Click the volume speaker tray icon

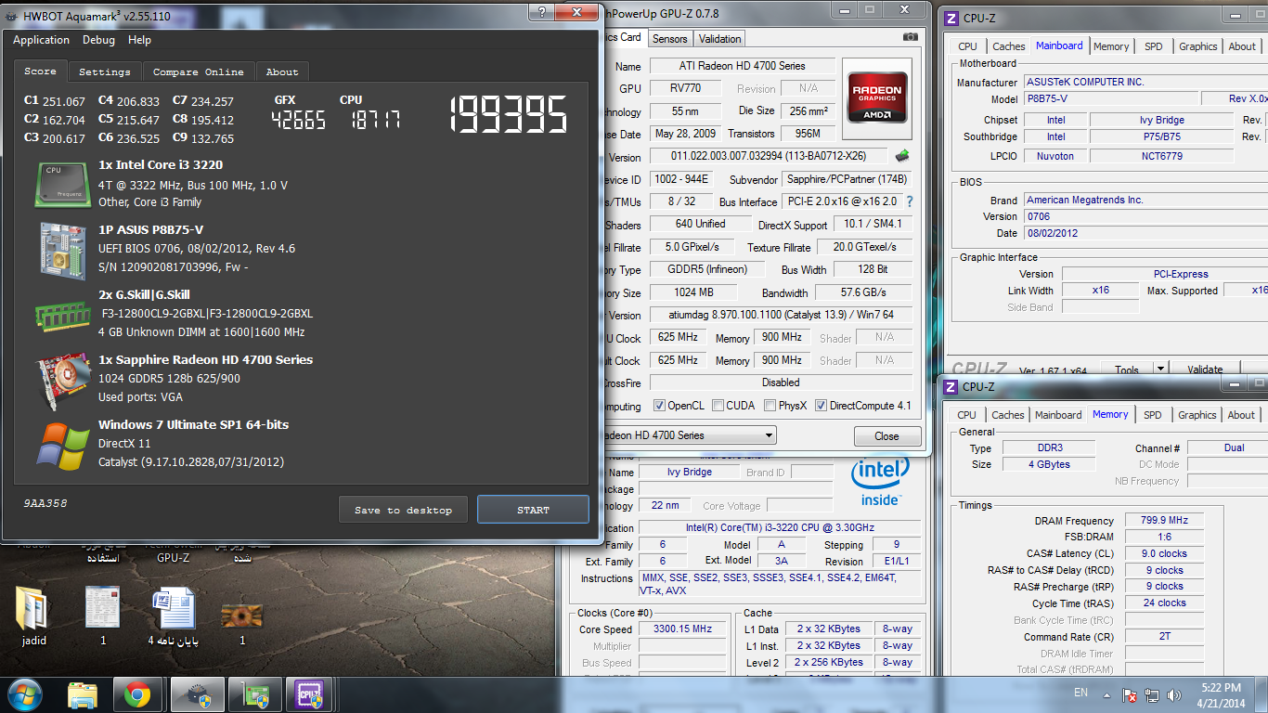click(1173, 695)
